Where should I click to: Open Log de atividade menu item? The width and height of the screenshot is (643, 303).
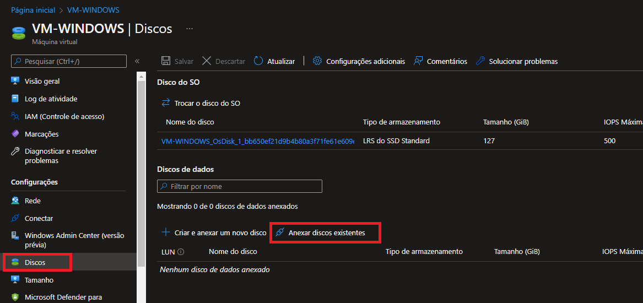pyautogui.click(x=51, y=99)
